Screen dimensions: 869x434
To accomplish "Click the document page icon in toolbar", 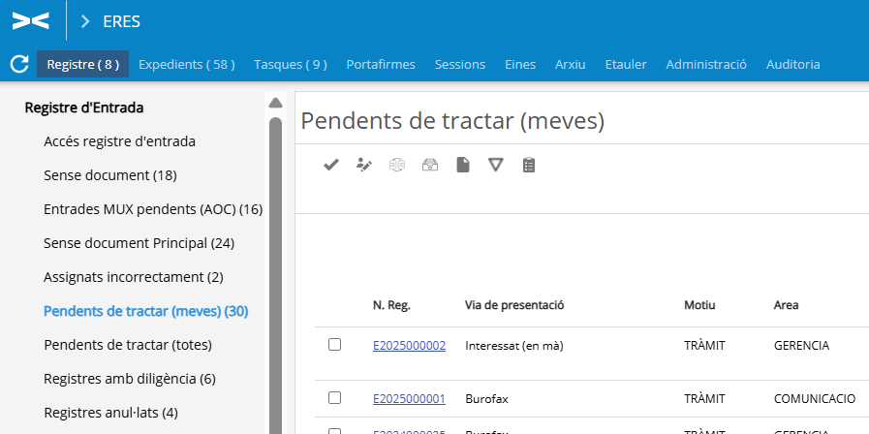I will [463, 166].
